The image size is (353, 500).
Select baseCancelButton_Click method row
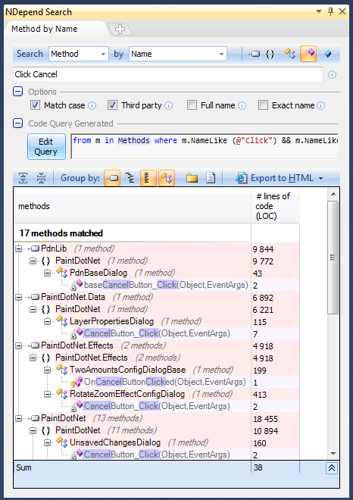point(166,285)
